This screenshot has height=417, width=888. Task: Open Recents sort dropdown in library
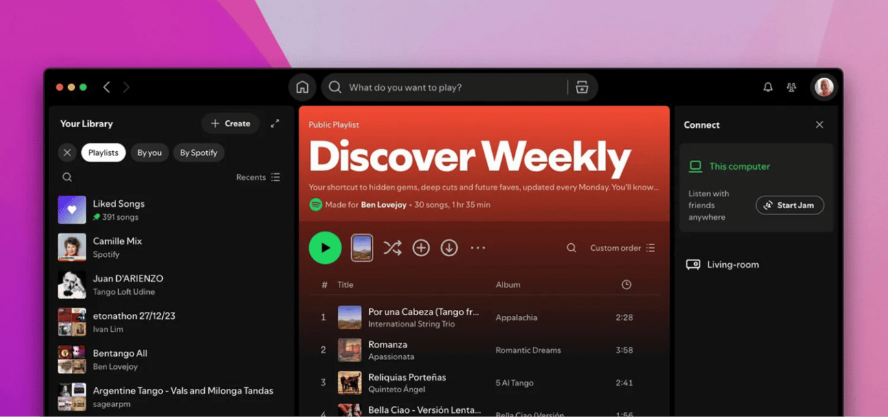(258, 177)
